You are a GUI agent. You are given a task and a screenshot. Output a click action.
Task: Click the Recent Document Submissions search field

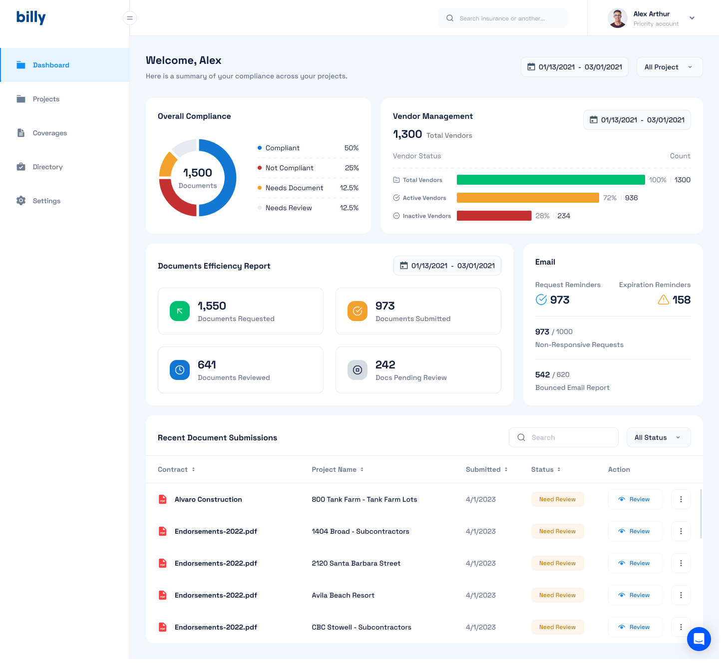click(564, 437)
